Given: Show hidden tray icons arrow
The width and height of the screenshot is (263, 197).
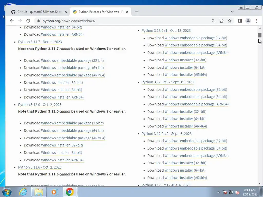Looking at the screenshot, I should [x=218, y=192].
